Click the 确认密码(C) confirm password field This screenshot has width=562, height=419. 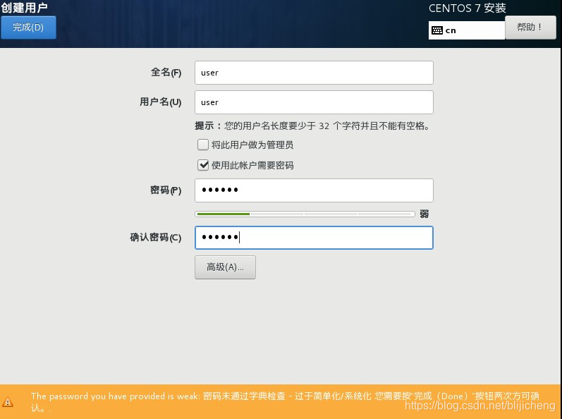(314, 238)
